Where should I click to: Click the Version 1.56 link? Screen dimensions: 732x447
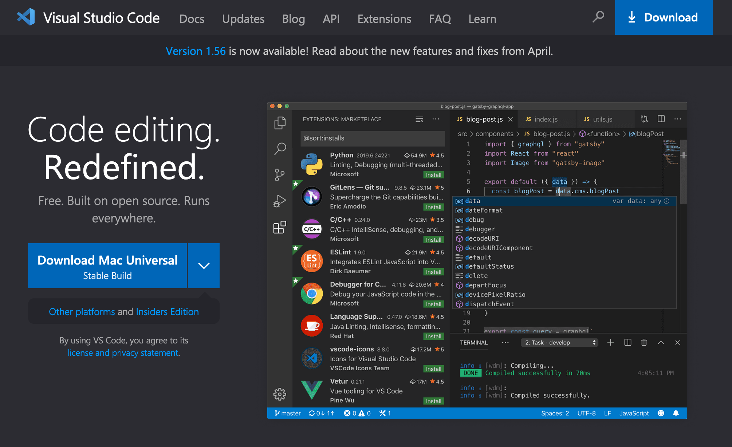[196, 51]
